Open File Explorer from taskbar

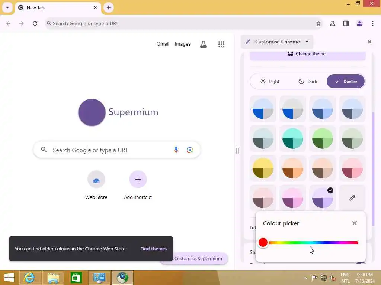[x=53, y=278]
